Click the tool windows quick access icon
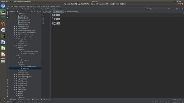Viewport: 184px width, 103px height. tap(8, 102)
